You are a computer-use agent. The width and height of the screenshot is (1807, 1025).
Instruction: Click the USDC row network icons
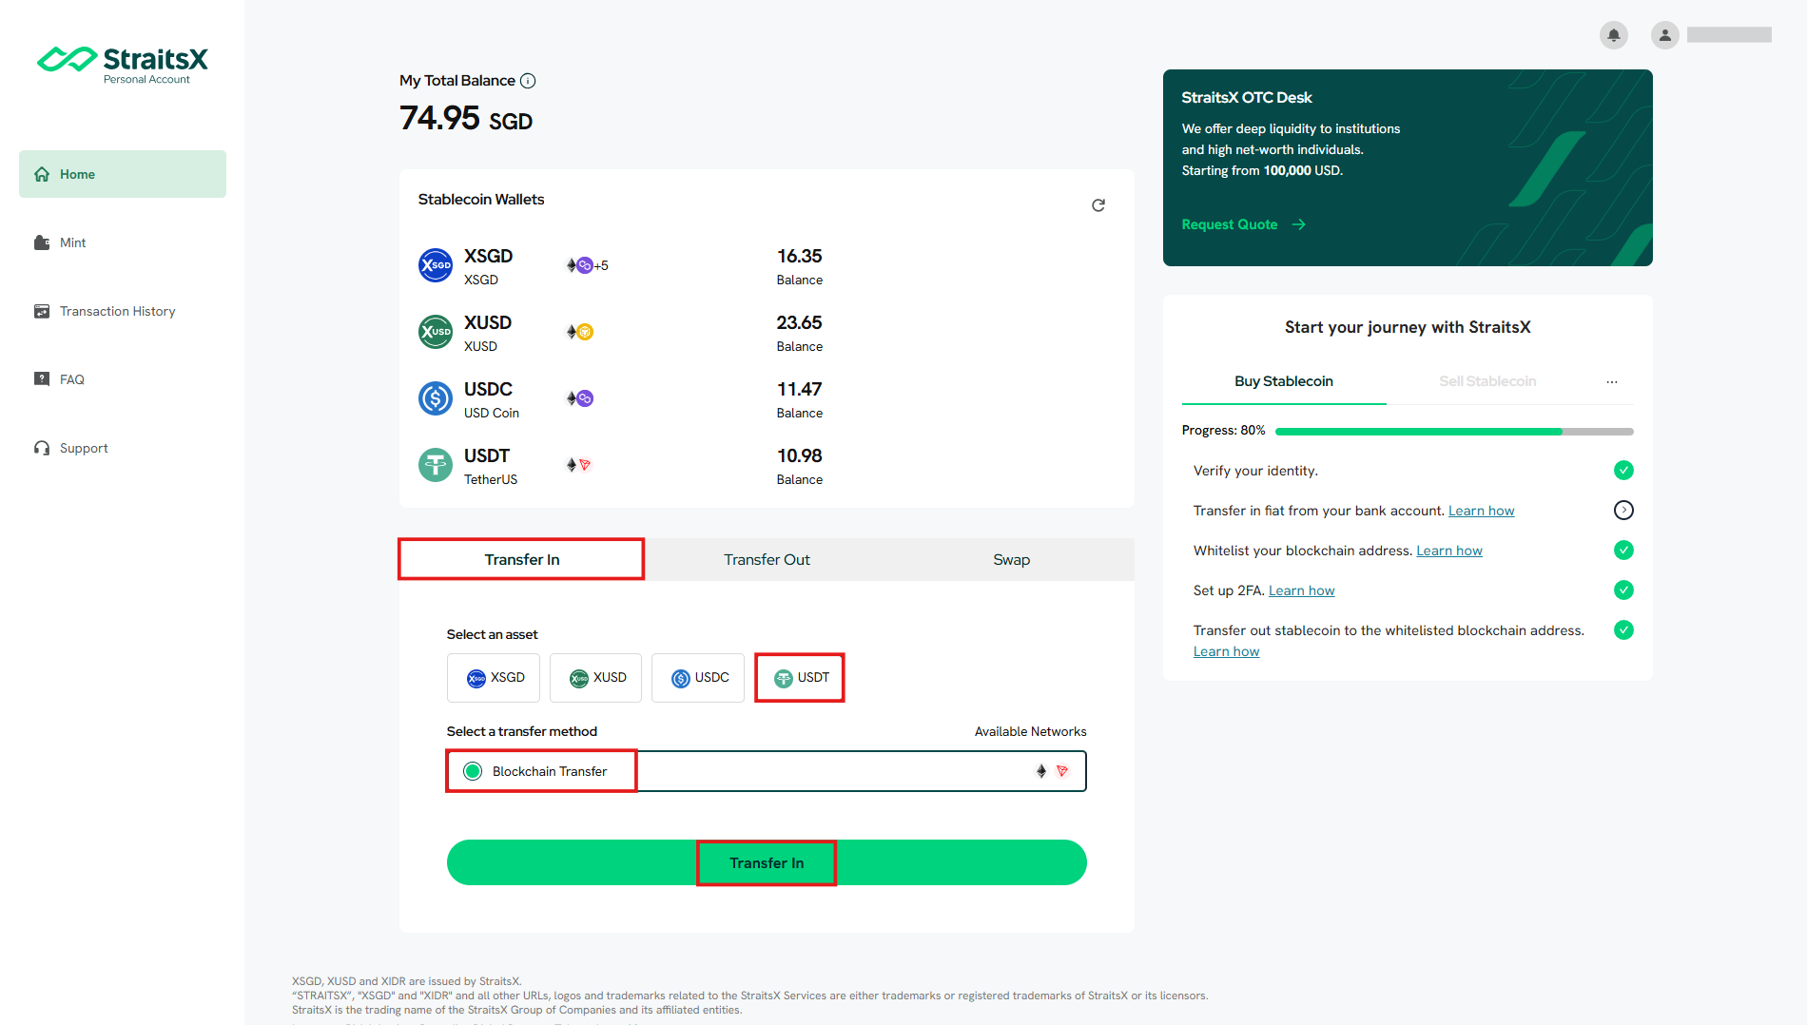(580, 398)
